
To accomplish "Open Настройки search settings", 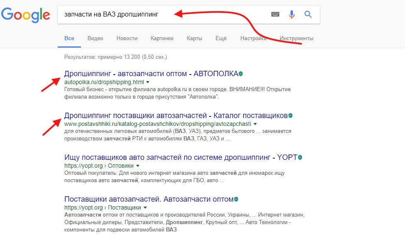I will pos(254,39).
